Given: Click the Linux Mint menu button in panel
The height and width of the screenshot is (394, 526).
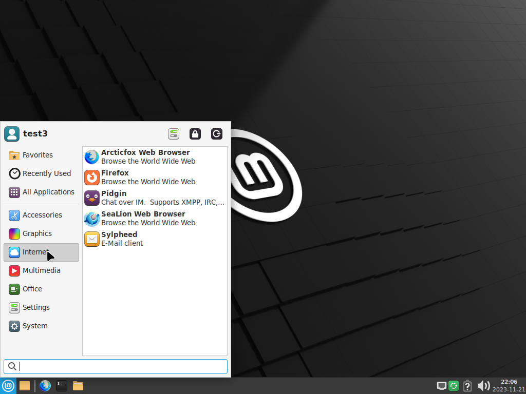Looking at the screenshot, I should coord(8,386).
